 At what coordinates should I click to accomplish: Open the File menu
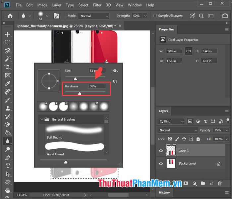(x=19, y=5)
